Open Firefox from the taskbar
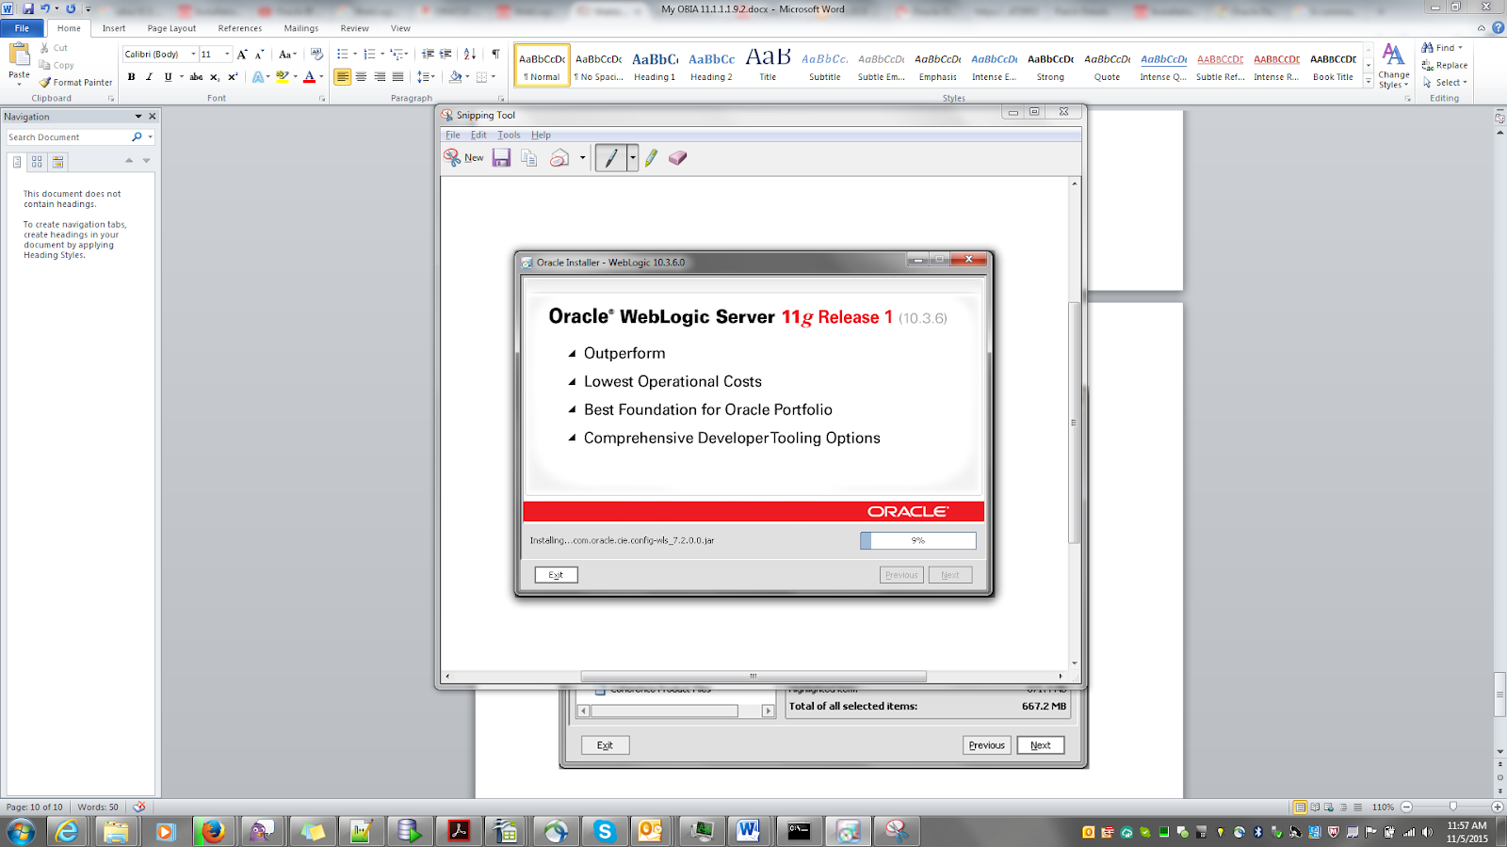 [213, 831]
